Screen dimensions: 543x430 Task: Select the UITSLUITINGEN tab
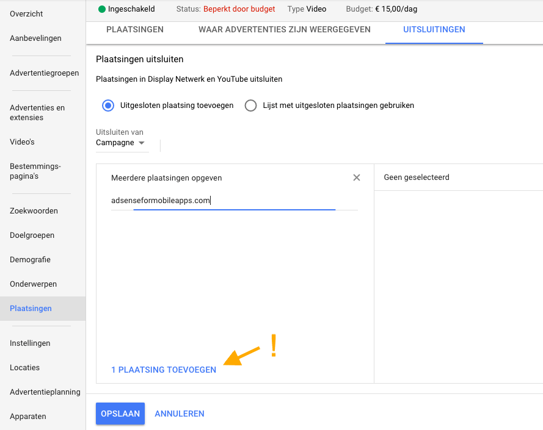tap(434, 29)
